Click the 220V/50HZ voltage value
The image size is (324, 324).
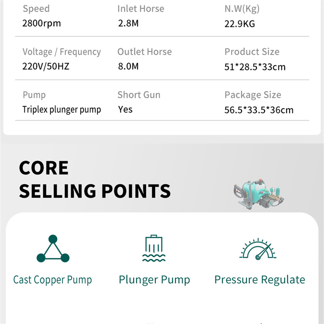(46, 66)
